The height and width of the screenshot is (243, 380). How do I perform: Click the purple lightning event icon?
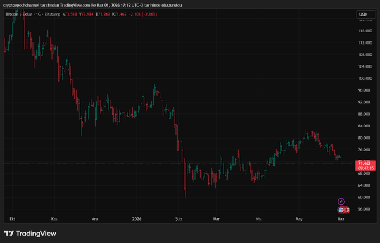pyautogui.click(x=341, y=202)
